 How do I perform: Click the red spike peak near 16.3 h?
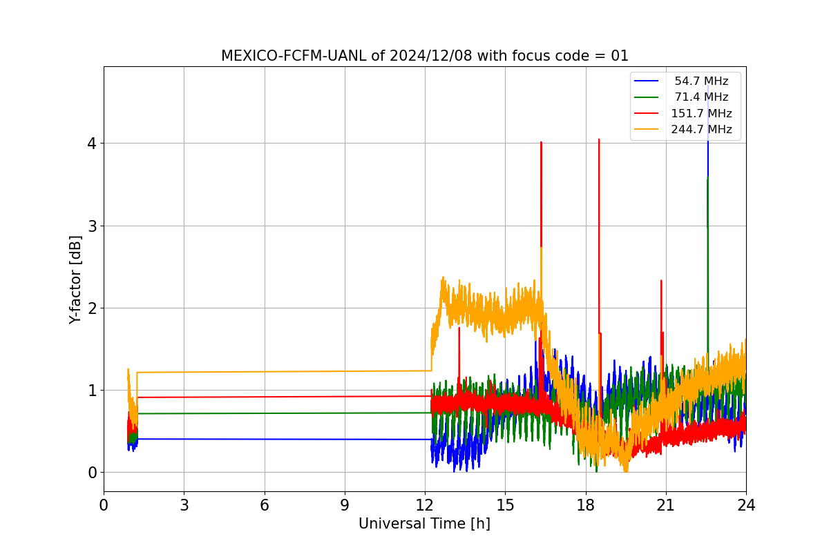pos(541,143)
